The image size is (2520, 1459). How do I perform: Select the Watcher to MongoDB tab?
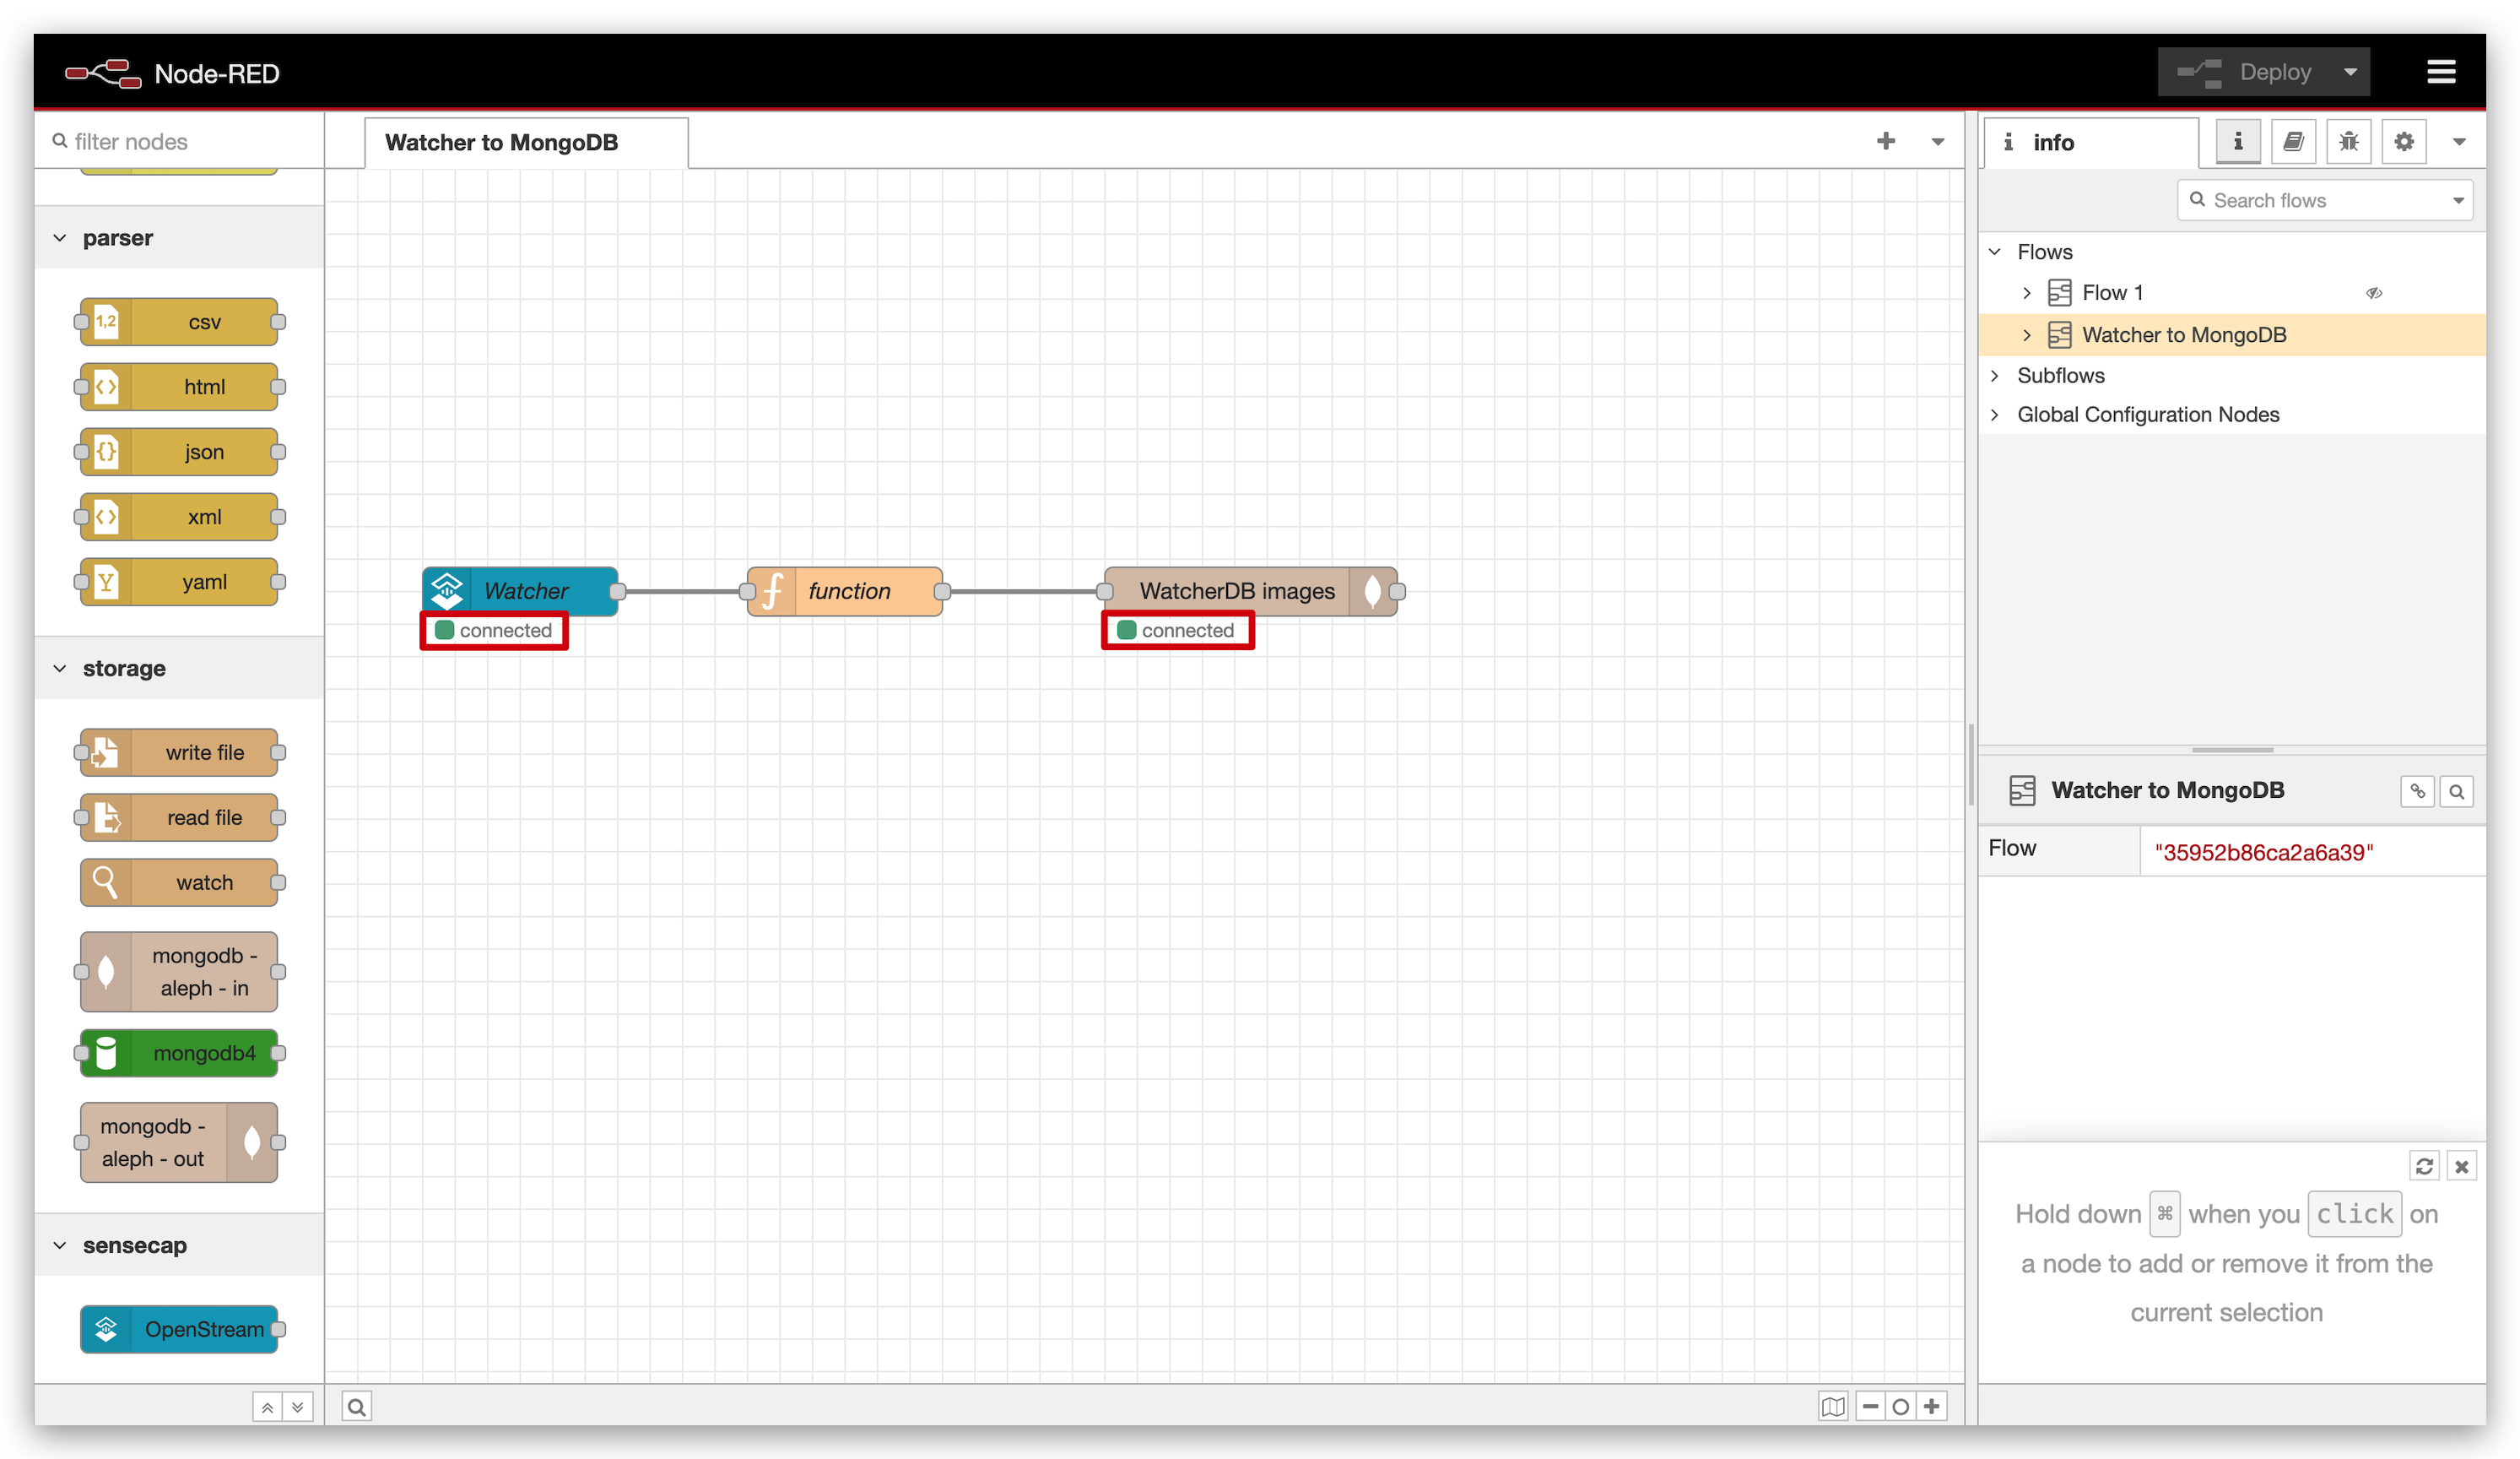tap(526, 142)
